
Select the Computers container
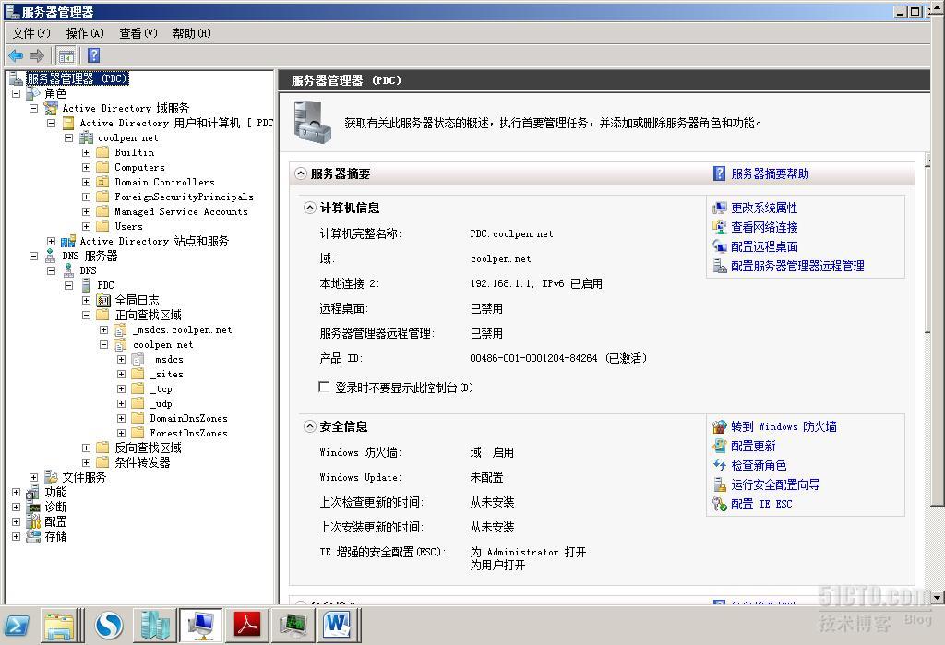tap(139, 168)
